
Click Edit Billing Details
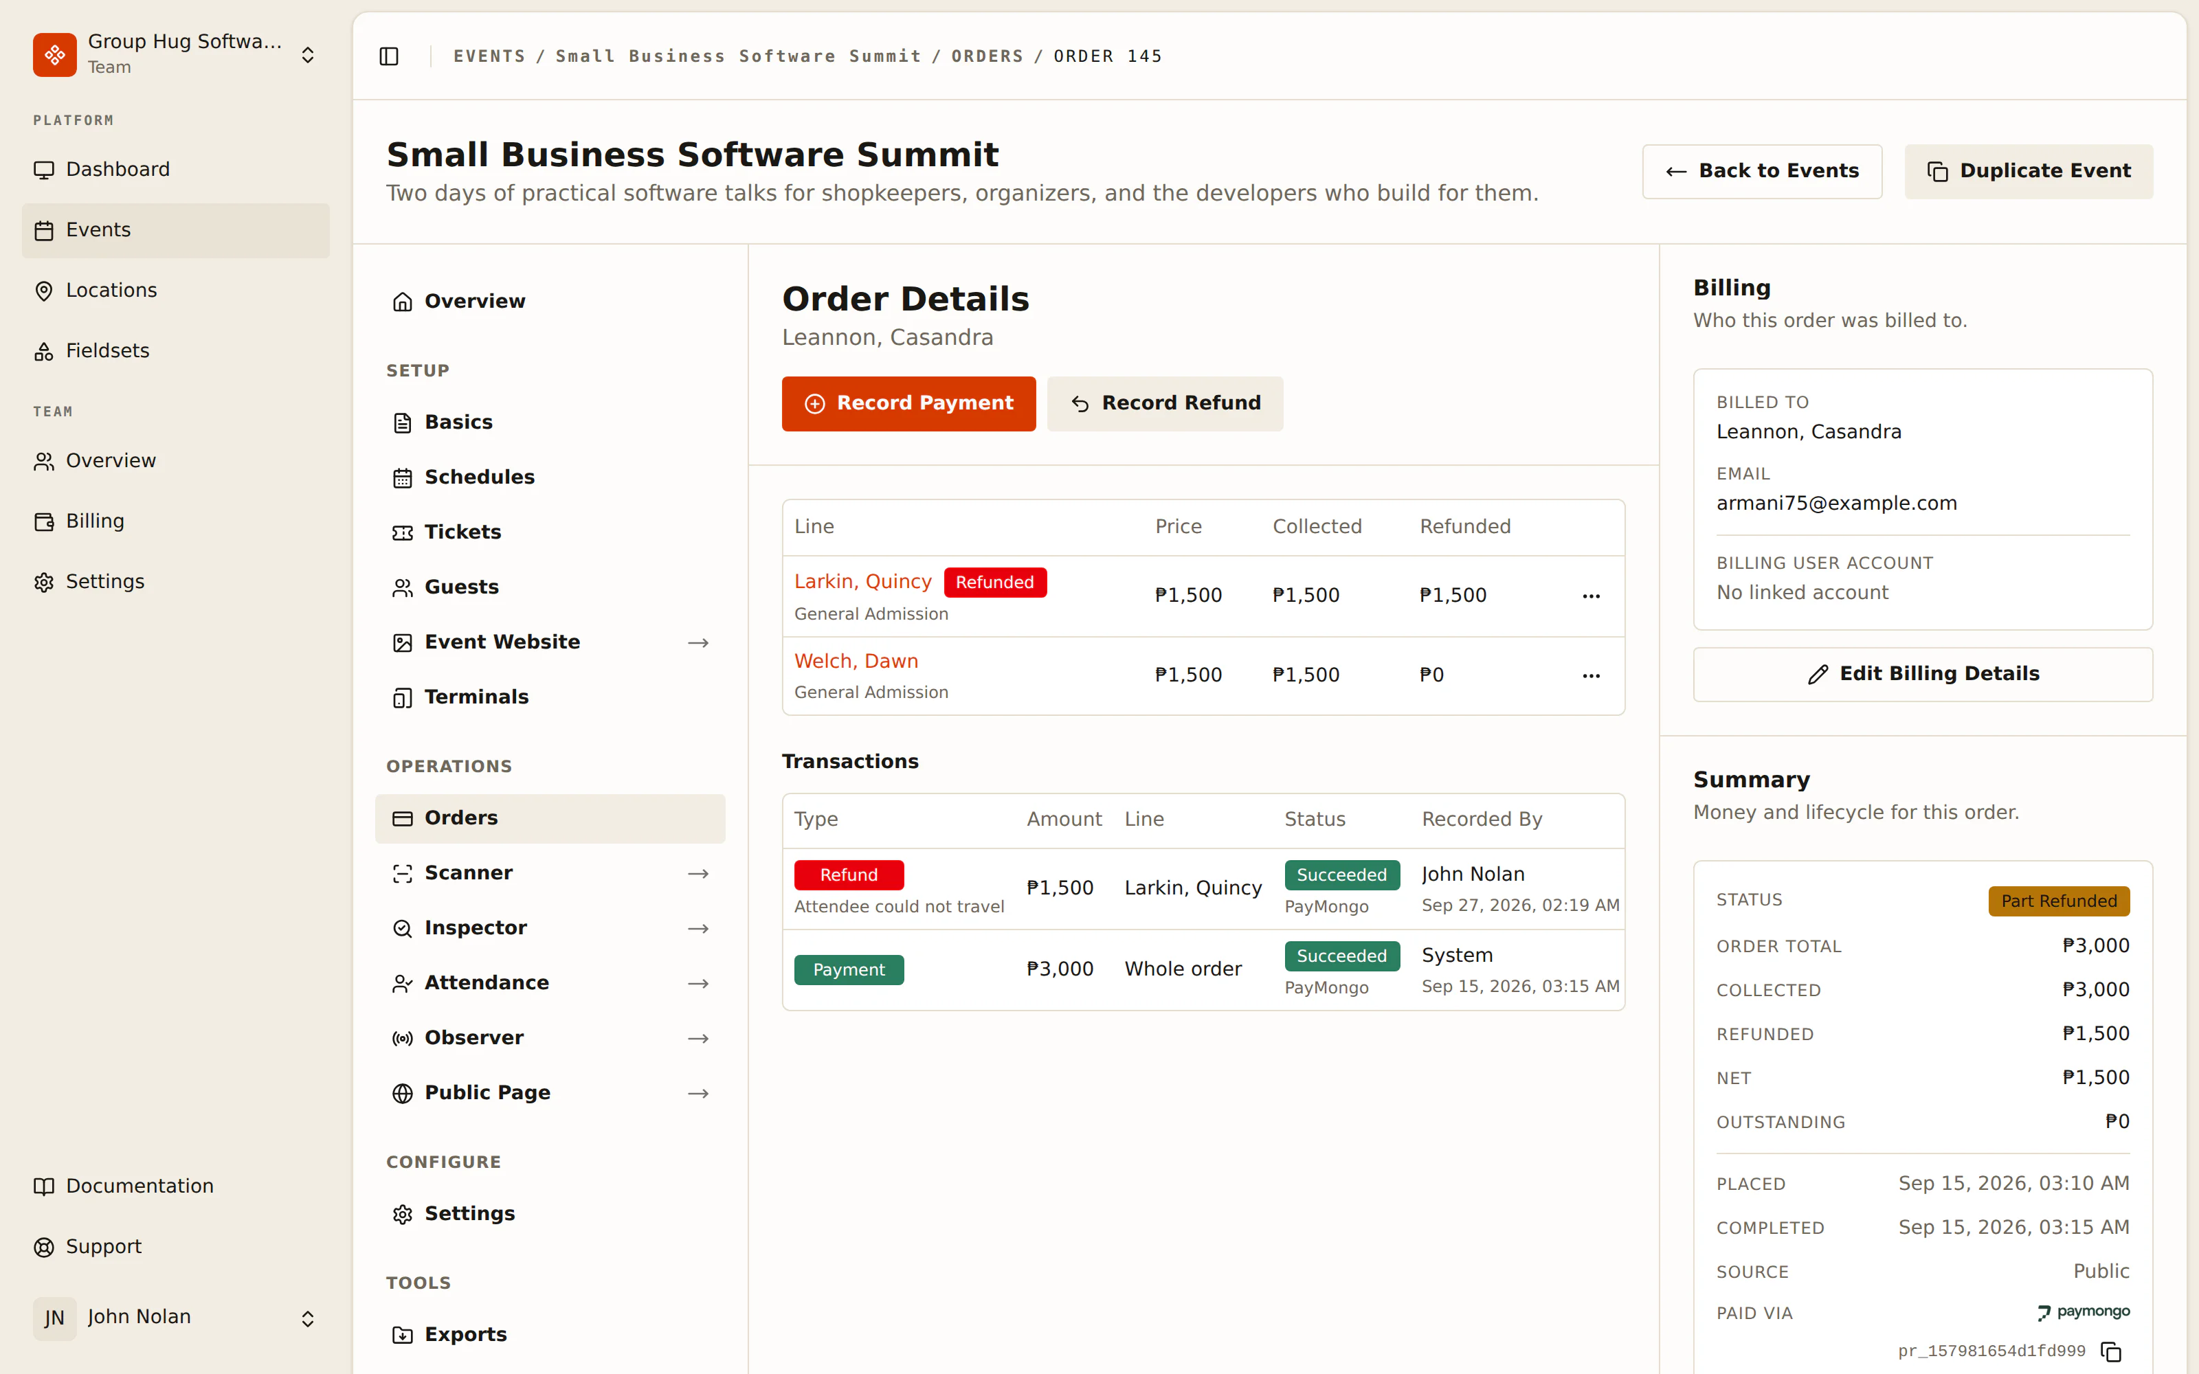coord(1923,673)
